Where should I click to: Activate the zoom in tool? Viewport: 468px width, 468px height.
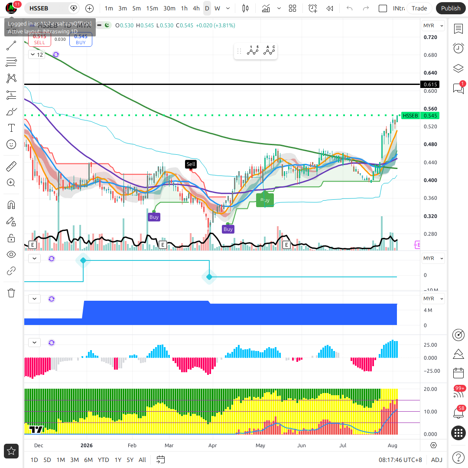tap(11, 183)
